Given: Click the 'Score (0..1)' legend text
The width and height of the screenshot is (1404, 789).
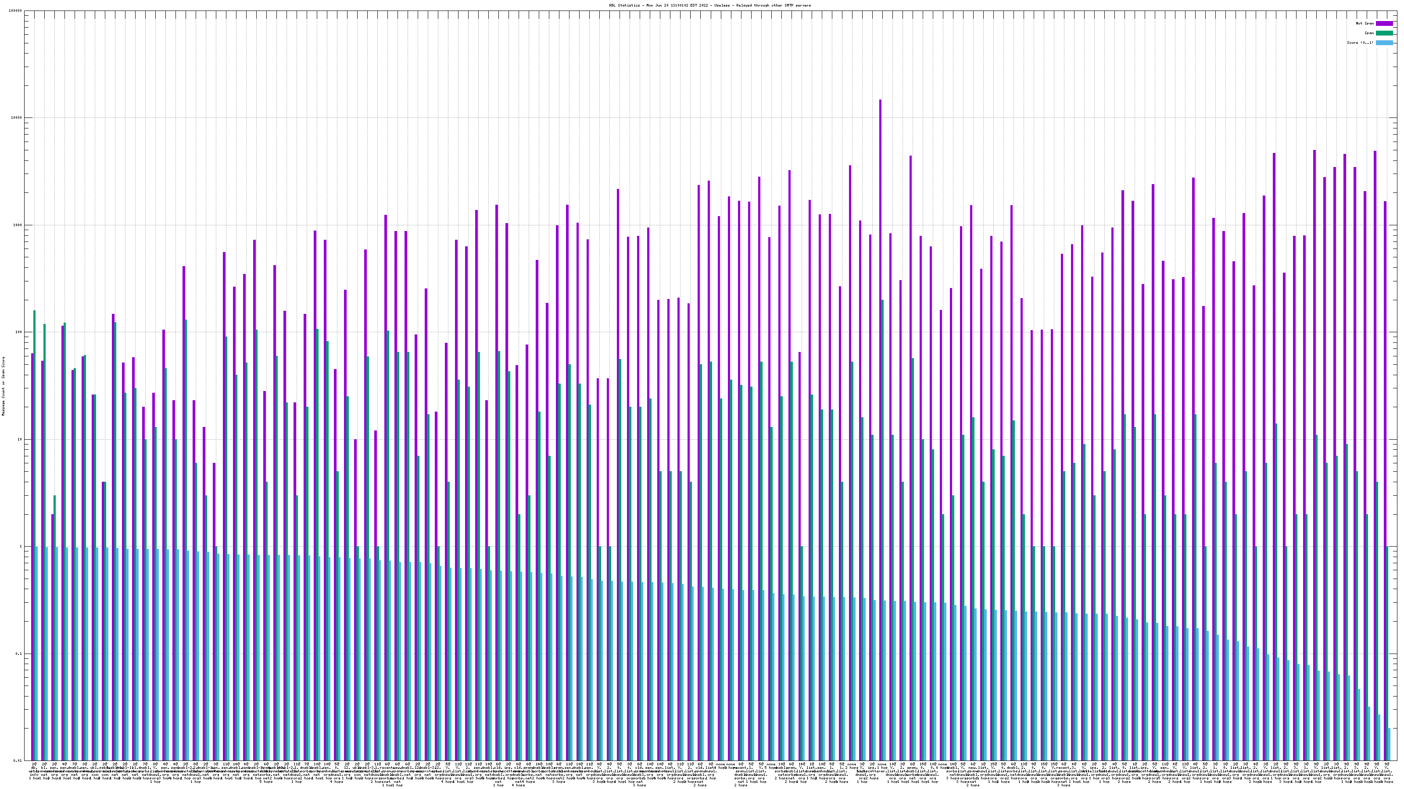Looking at the screenshot, I should click(x=1360, y=43).
